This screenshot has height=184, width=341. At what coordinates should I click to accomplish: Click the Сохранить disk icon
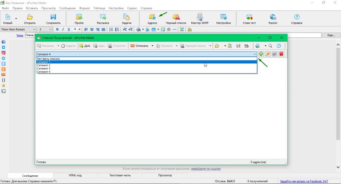click(53, 17)
